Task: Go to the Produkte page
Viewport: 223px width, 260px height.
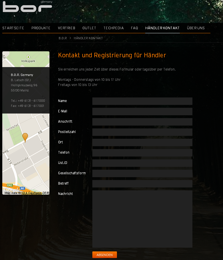Action: click(41, 28)
